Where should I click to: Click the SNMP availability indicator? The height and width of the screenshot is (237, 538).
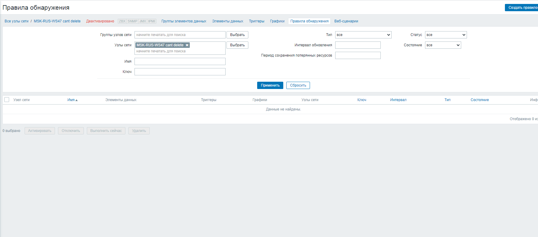click(132, 21)
